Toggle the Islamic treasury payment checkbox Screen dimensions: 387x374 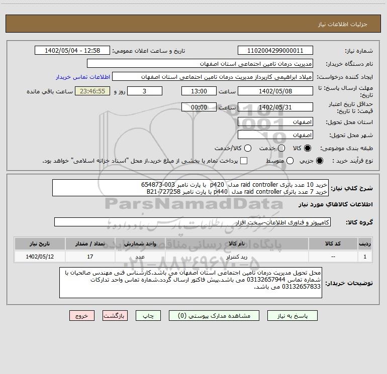(244, 161)
